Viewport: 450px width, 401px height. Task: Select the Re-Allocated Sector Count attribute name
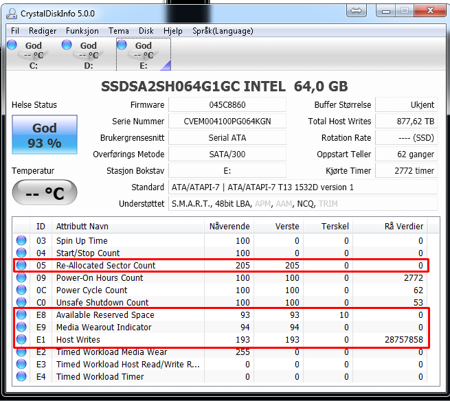106,265
